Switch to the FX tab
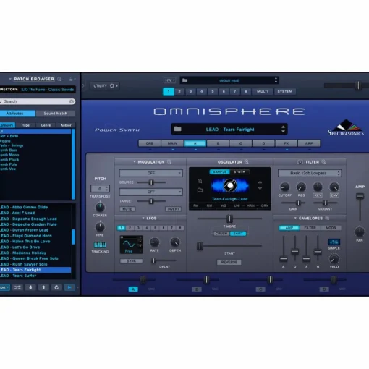Screen dimensions: 369x369 (287, 143)
